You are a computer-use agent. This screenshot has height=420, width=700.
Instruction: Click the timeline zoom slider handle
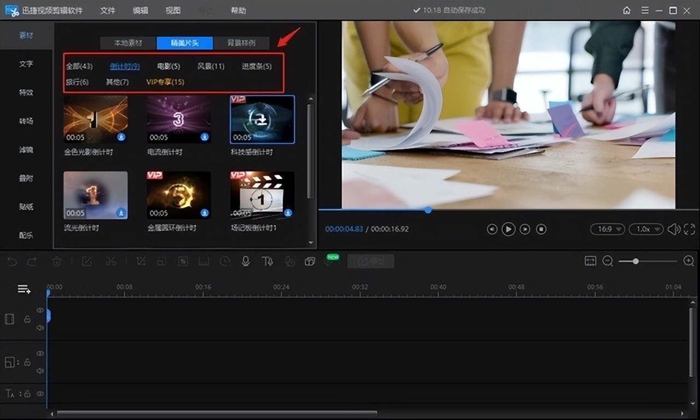coord(635,261)
